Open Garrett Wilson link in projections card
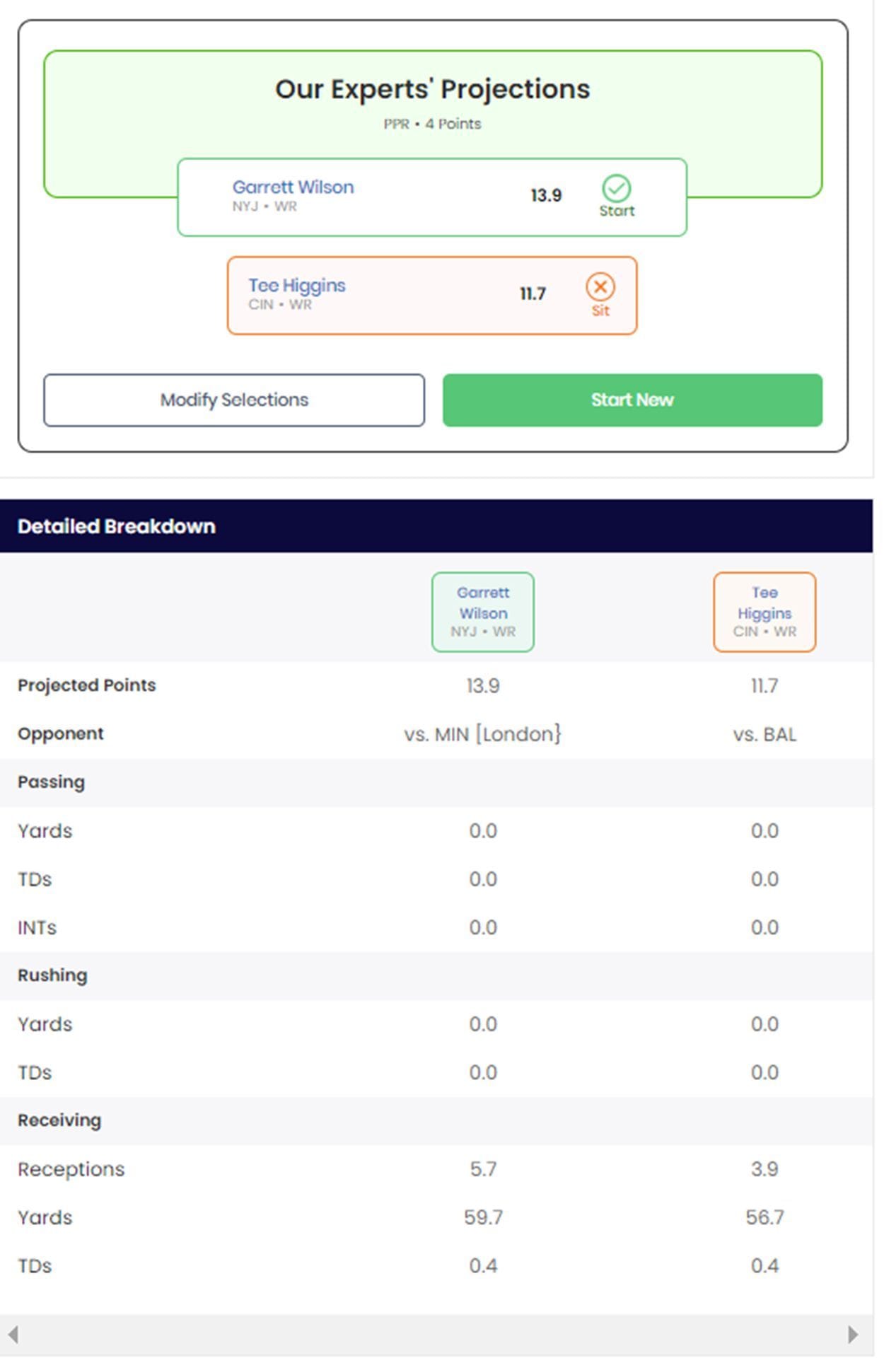Viewport: 884px width, 1358px height. coord(293,187)
